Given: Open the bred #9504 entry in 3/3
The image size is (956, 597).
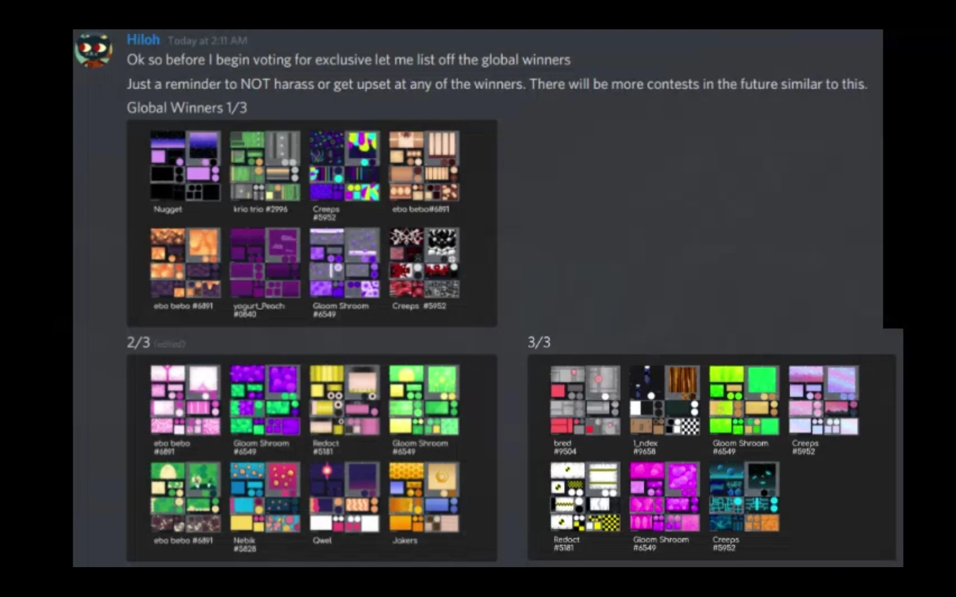Looking at the screenshot, I should coord(585,400).
